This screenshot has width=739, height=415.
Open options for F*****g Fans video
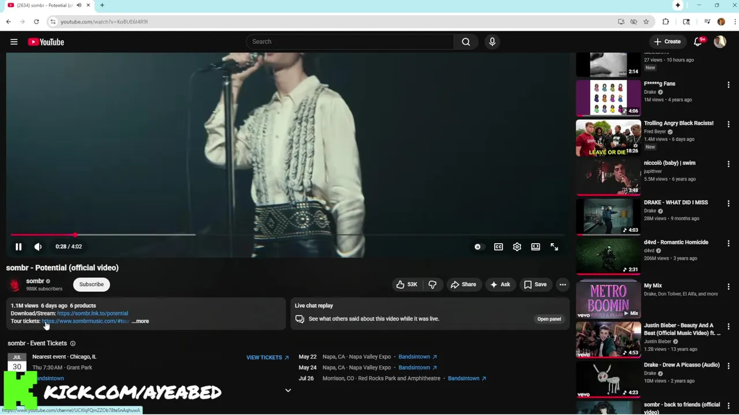(x=728, y=85)
